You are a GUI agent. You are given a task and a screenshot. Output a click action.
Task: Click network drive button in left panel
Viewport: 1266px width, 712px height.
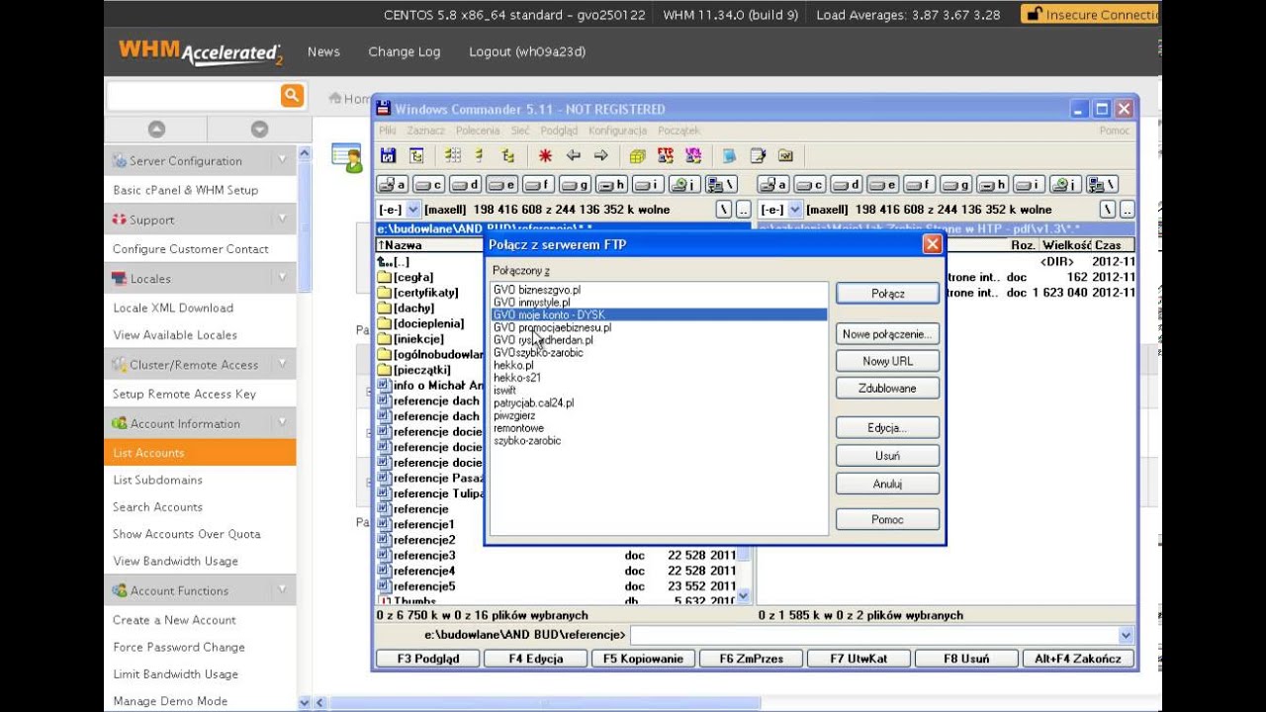721,185
